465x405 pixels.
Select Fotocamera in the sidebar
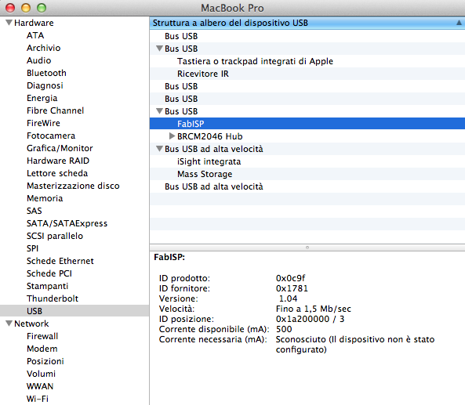coord(51,136)
